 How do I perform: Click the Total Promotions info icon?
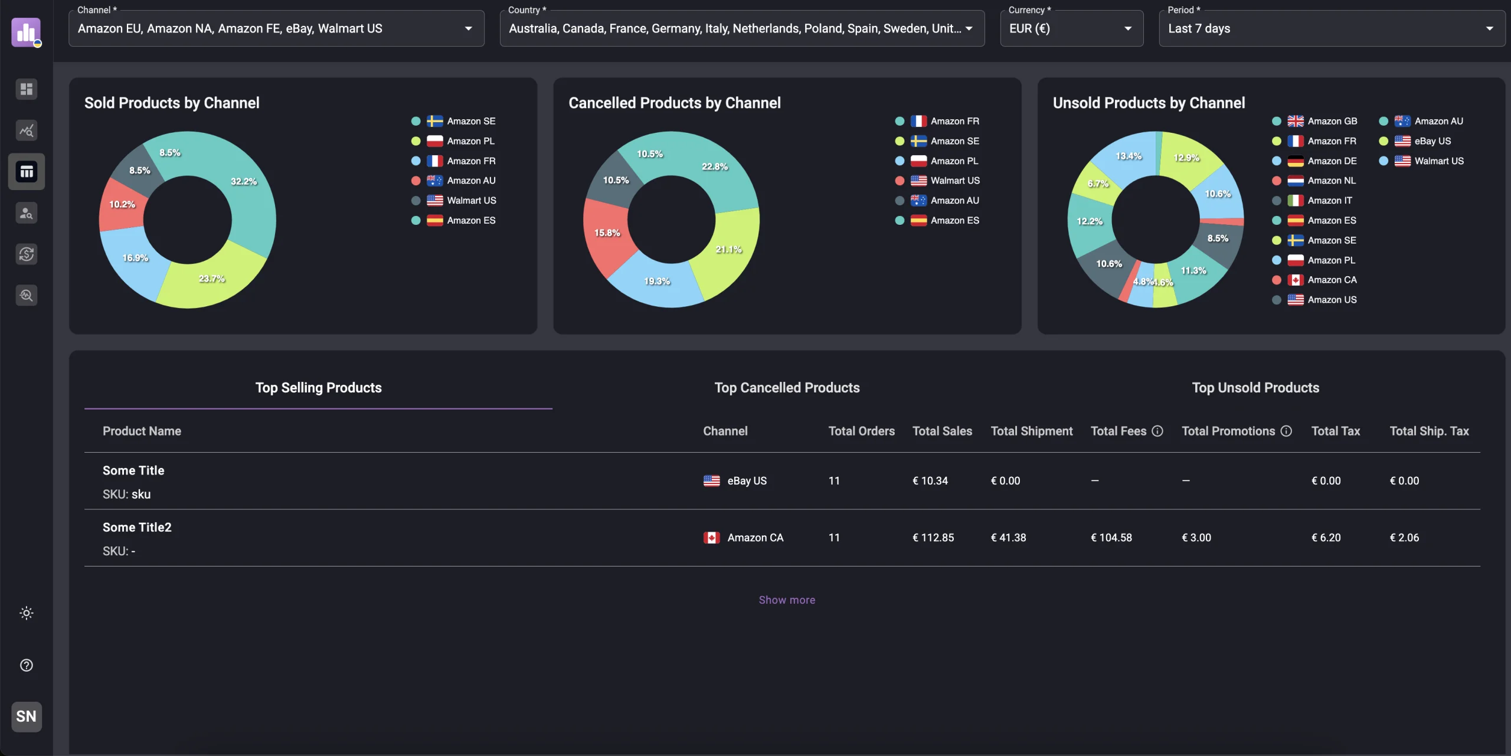(1286, 431)
